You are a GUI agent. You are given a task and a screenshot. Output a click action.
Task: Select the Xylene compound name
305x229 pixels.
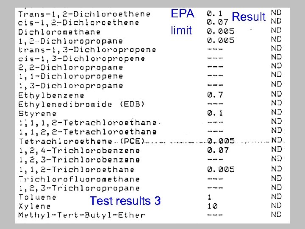tap(35, 206)
